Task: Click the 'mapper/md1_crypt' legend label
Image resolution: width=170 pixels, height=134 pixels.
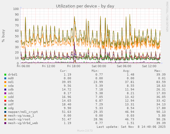Action: coord(23,112)
